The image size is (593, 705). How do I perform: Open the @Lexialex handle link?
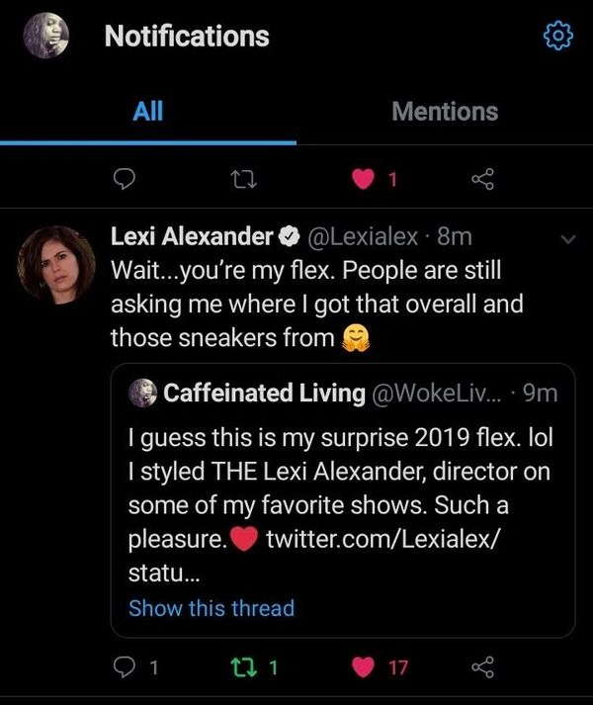pos(368,237)
